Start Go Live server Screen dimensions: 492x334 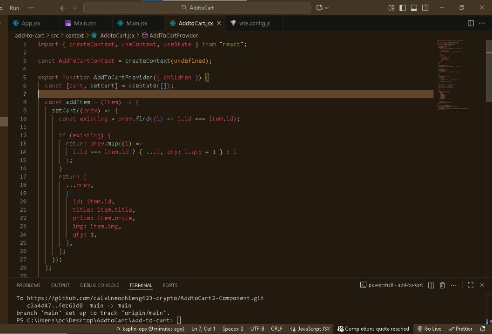point(429,329)
